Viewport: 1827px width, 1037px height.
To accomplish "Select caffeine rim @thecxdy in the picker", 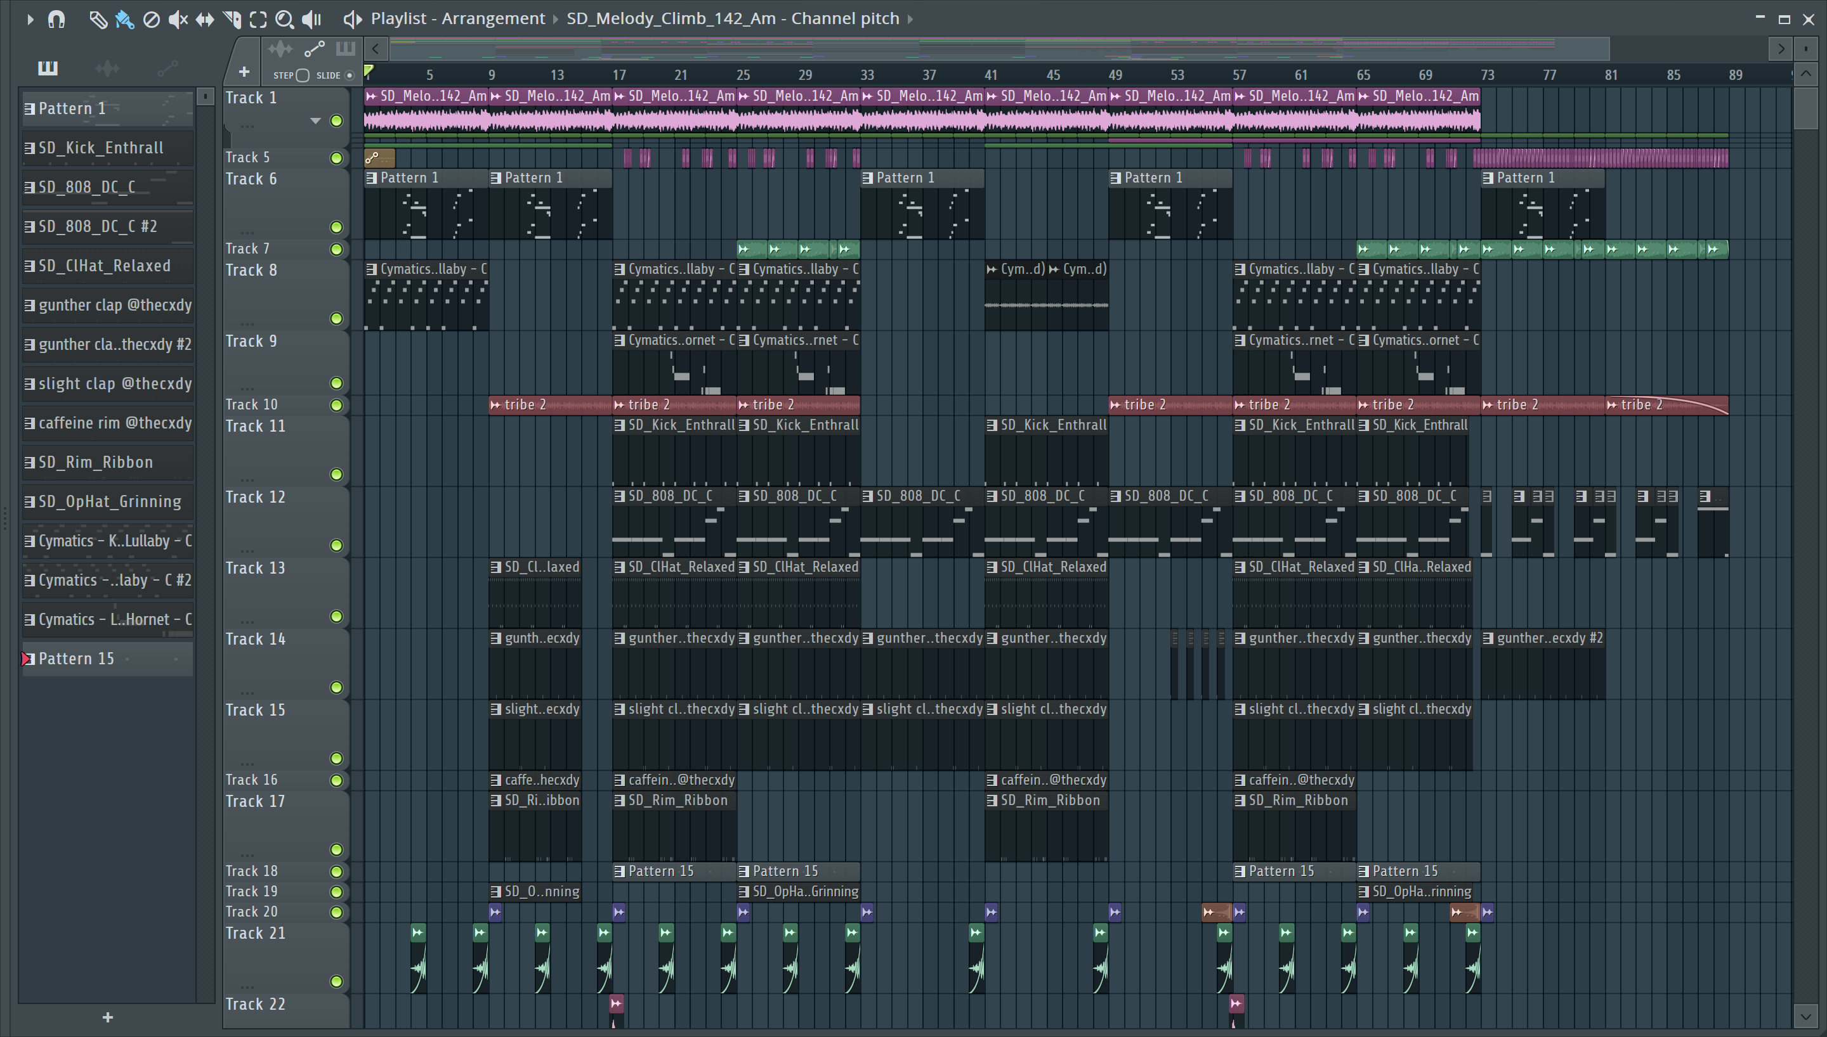I will pyautogui.click(x=108, y=423).
